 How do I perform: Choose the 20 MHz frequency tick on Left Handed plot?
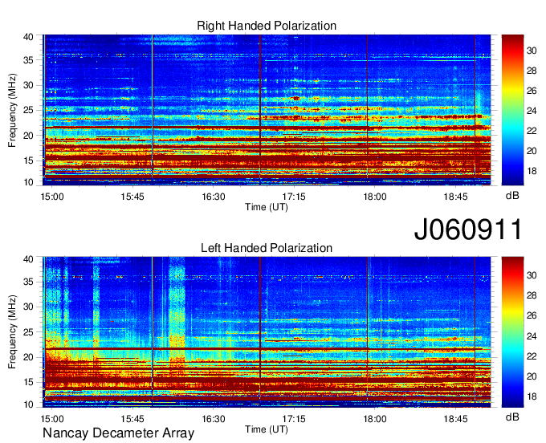(x=28, y=357)
